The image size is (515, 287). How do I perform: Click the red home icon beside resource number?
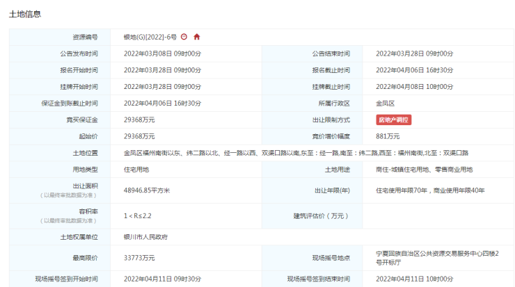(197, 37)
